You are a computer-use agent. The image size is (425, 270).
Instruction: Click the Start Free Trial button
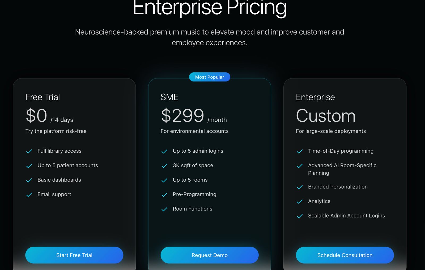coord(74,255)
